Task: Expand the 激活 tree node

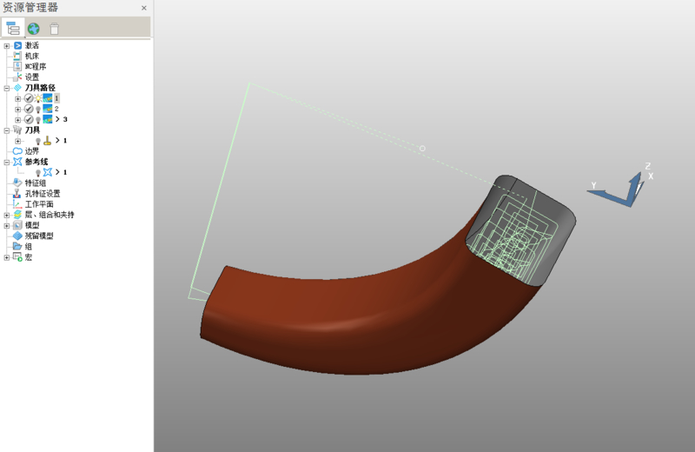Action: (x=7, y=46)
